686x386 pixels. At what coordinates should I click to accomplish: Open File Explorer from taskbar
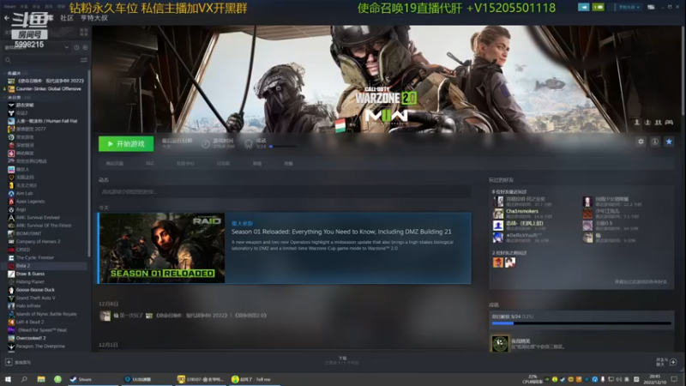(x=41, y=379)
